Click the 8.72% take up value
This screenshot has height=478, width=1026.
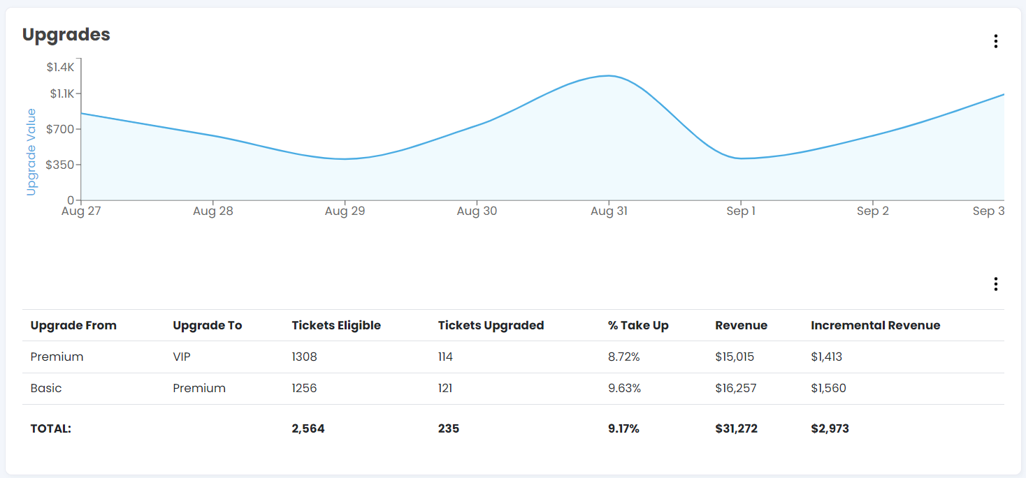[x=624, y=357]
